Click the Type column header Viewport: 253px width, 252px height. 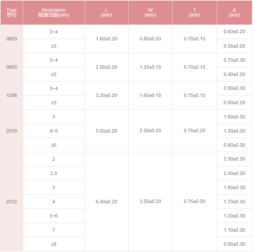pyautogui.click(x=11, y=13)
